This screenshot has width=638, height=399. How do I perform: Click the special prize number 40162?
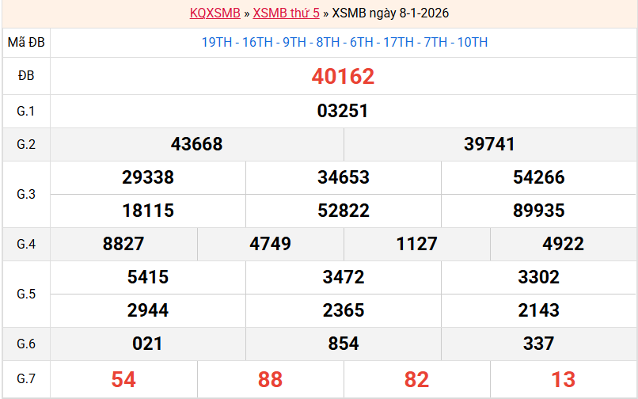pyautogui.click(x=343, y=76)
